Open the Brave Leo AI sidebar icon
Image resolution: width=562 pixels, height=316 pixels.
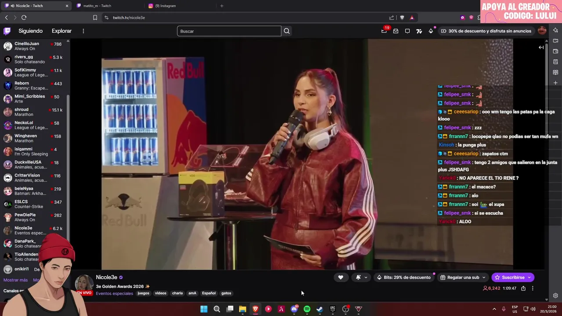(555, 30)
